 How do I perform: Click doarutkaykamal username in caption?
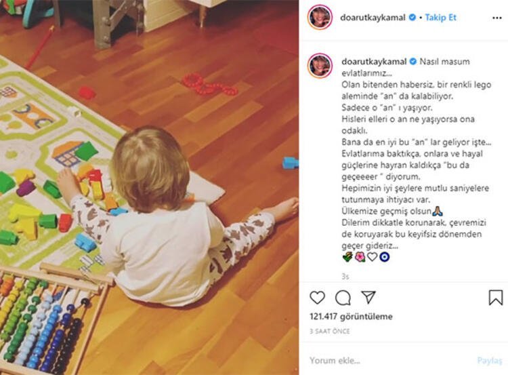[x=374, y=61]
